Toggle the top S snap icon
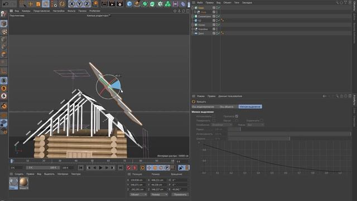357x201 pixels. (x=4, y=80)
